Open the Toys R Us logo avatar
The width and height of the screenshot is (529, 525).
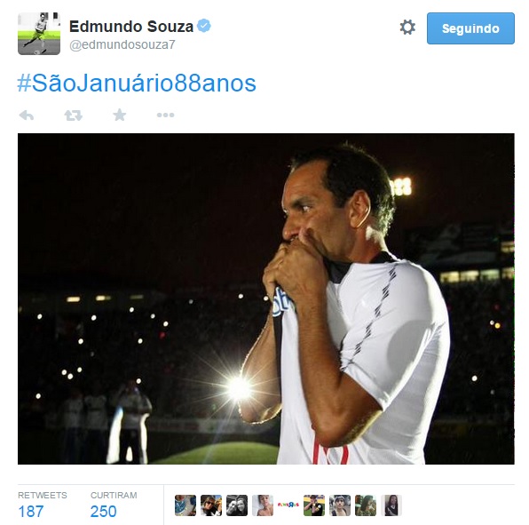[288, 505]
